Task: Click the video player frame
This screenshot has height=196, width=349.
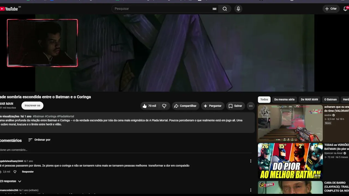Action: 174,53
